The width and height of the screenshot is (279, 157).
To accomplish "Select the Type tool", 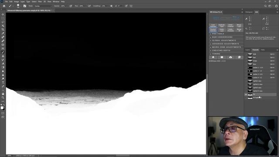I will [x=3, y=82].
